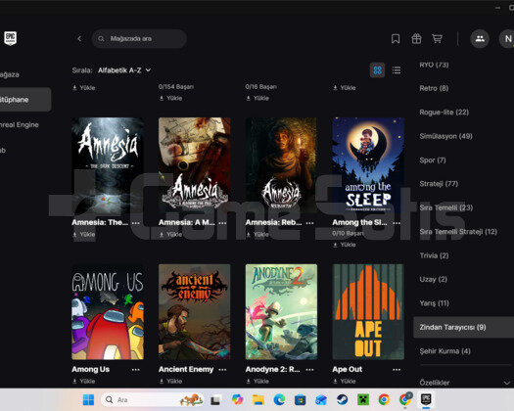
Task: Click the Mağazada ara search field
Action: 139,39
